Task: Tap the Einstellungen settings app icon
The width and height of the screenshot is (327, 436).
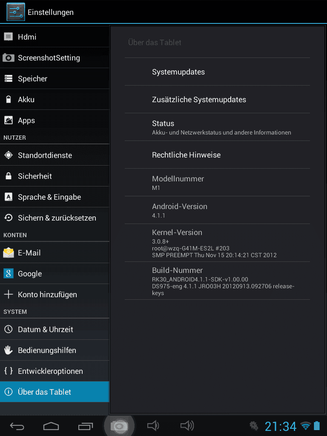Action: coord(16,11)
